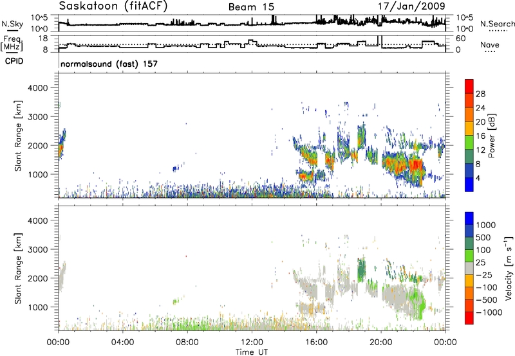Click "3000" tick on the power panel

coord(37,117)
